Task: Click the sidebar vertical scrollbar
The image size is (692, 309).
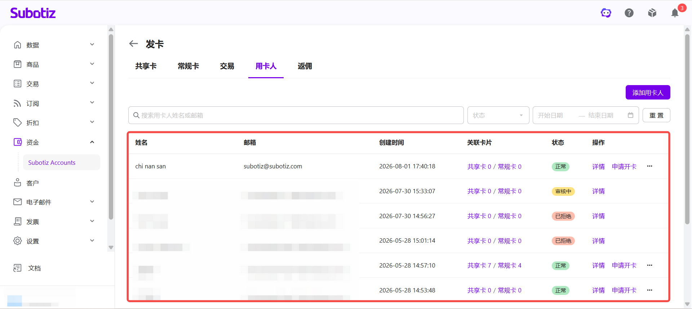Action: tap(111, 126)
